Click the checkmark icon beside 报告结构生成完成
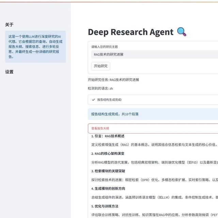Image resolution: width=218 pixels, height=218 pixels. [x=93, y=100]
